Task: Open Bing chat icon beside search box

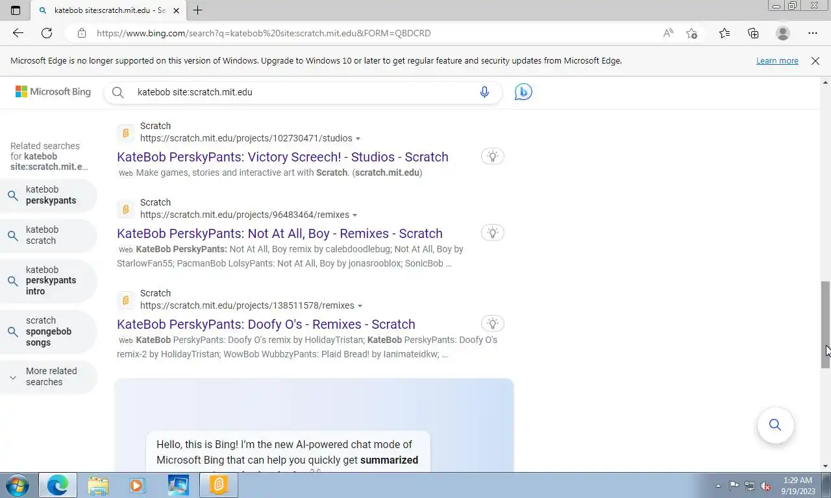Action: 523,92
